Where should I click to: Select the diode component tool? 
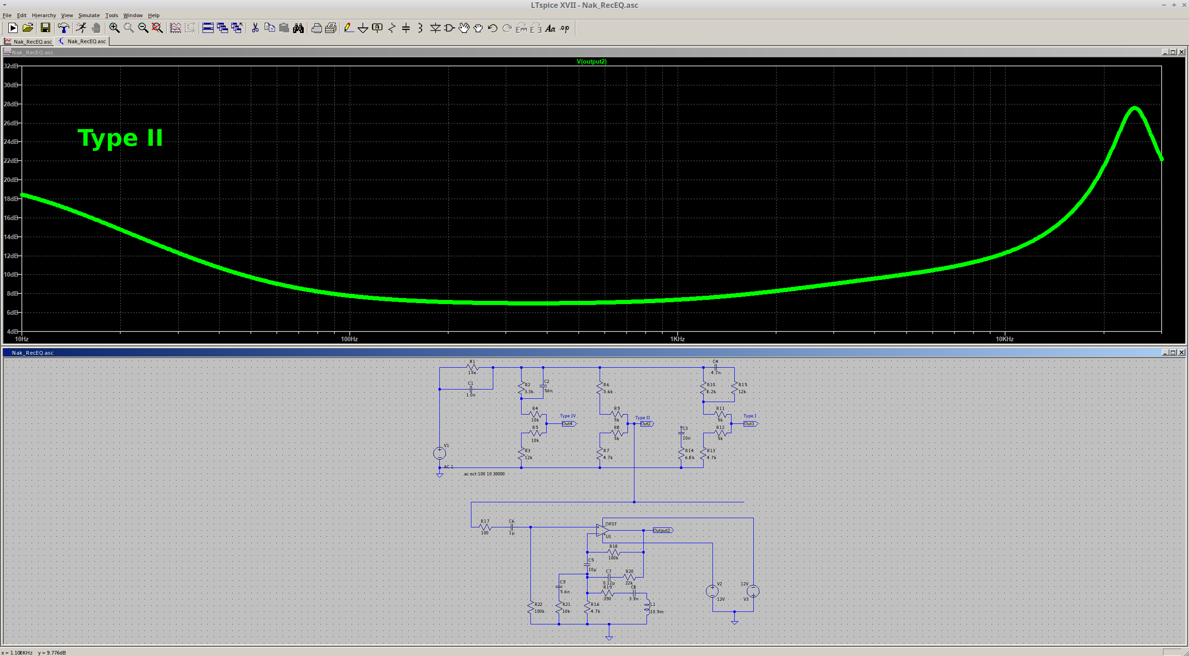click(435, 28)
